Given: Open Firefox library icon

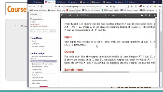Looking at the screenshot, I should [x=132, y=6].
